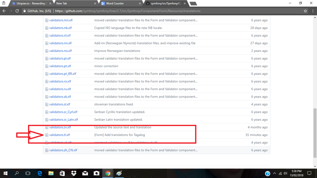317x178 pixels.
Task: Click the page vertical scrollbar thumb
Action: [x=315, y=133]
